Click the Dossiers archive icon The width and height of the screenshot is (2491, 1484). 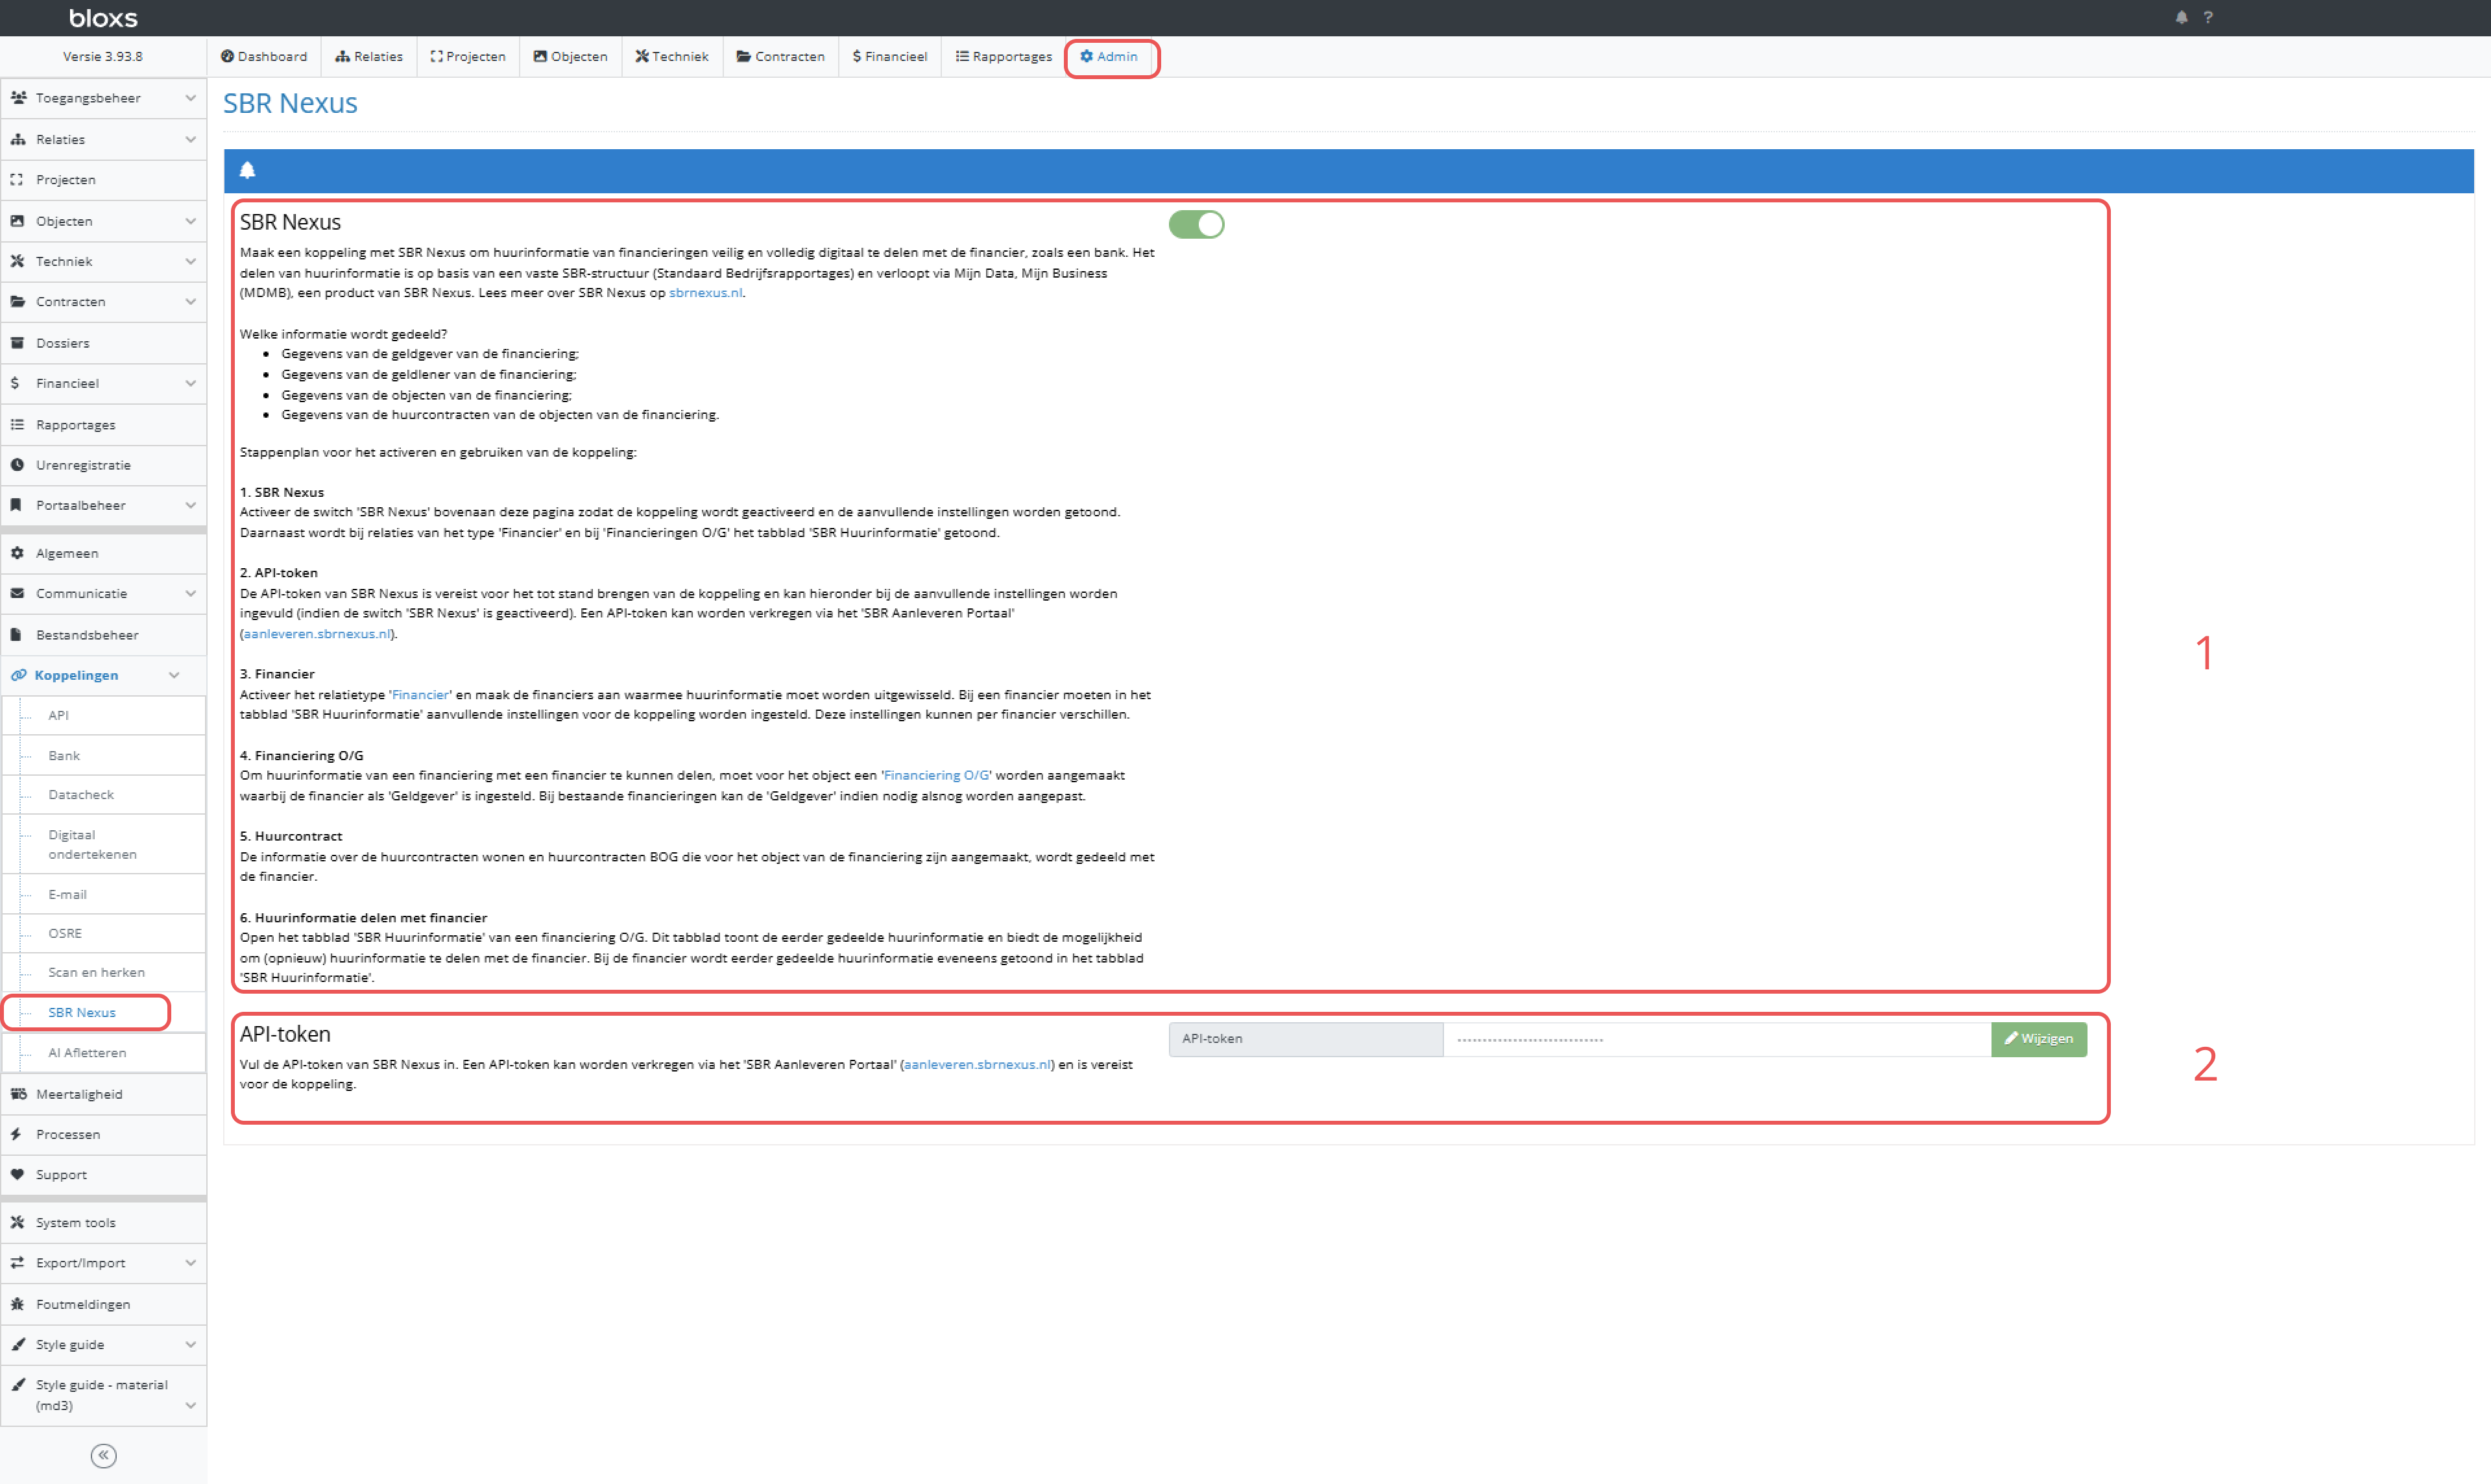point(17,343)
